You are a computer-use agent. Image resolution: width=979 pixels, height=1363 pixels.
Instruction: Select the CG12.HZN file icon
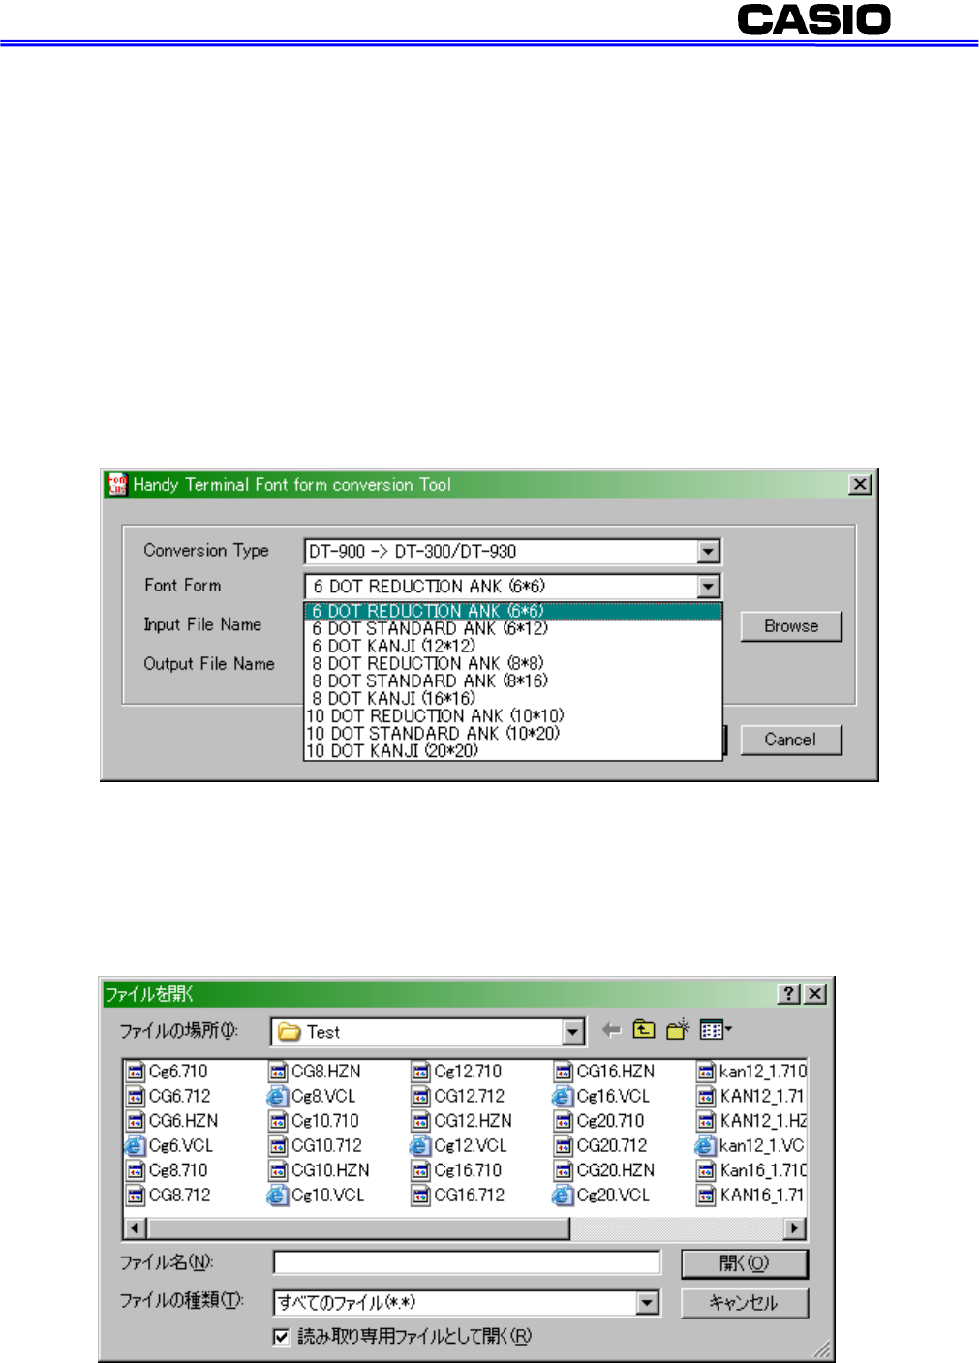[x=420, y=1121]
